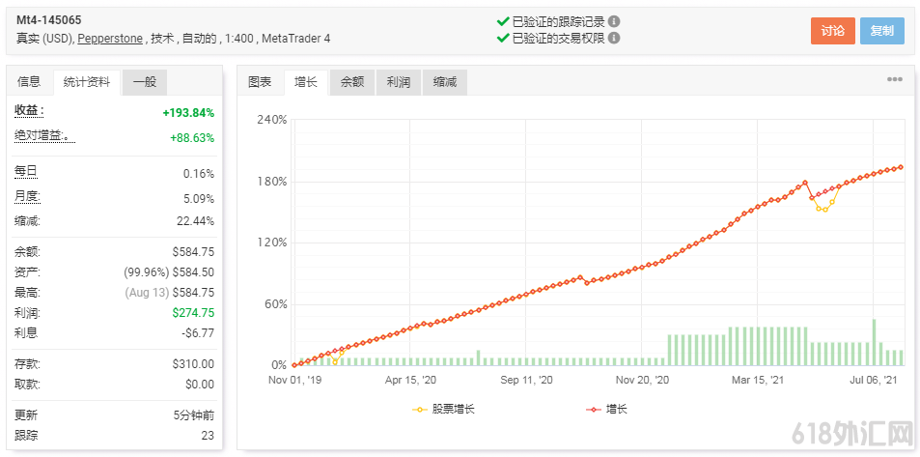This screenshot has height=457, width=920.
Task: Click the orange 讨论 button
Action: 832,31
